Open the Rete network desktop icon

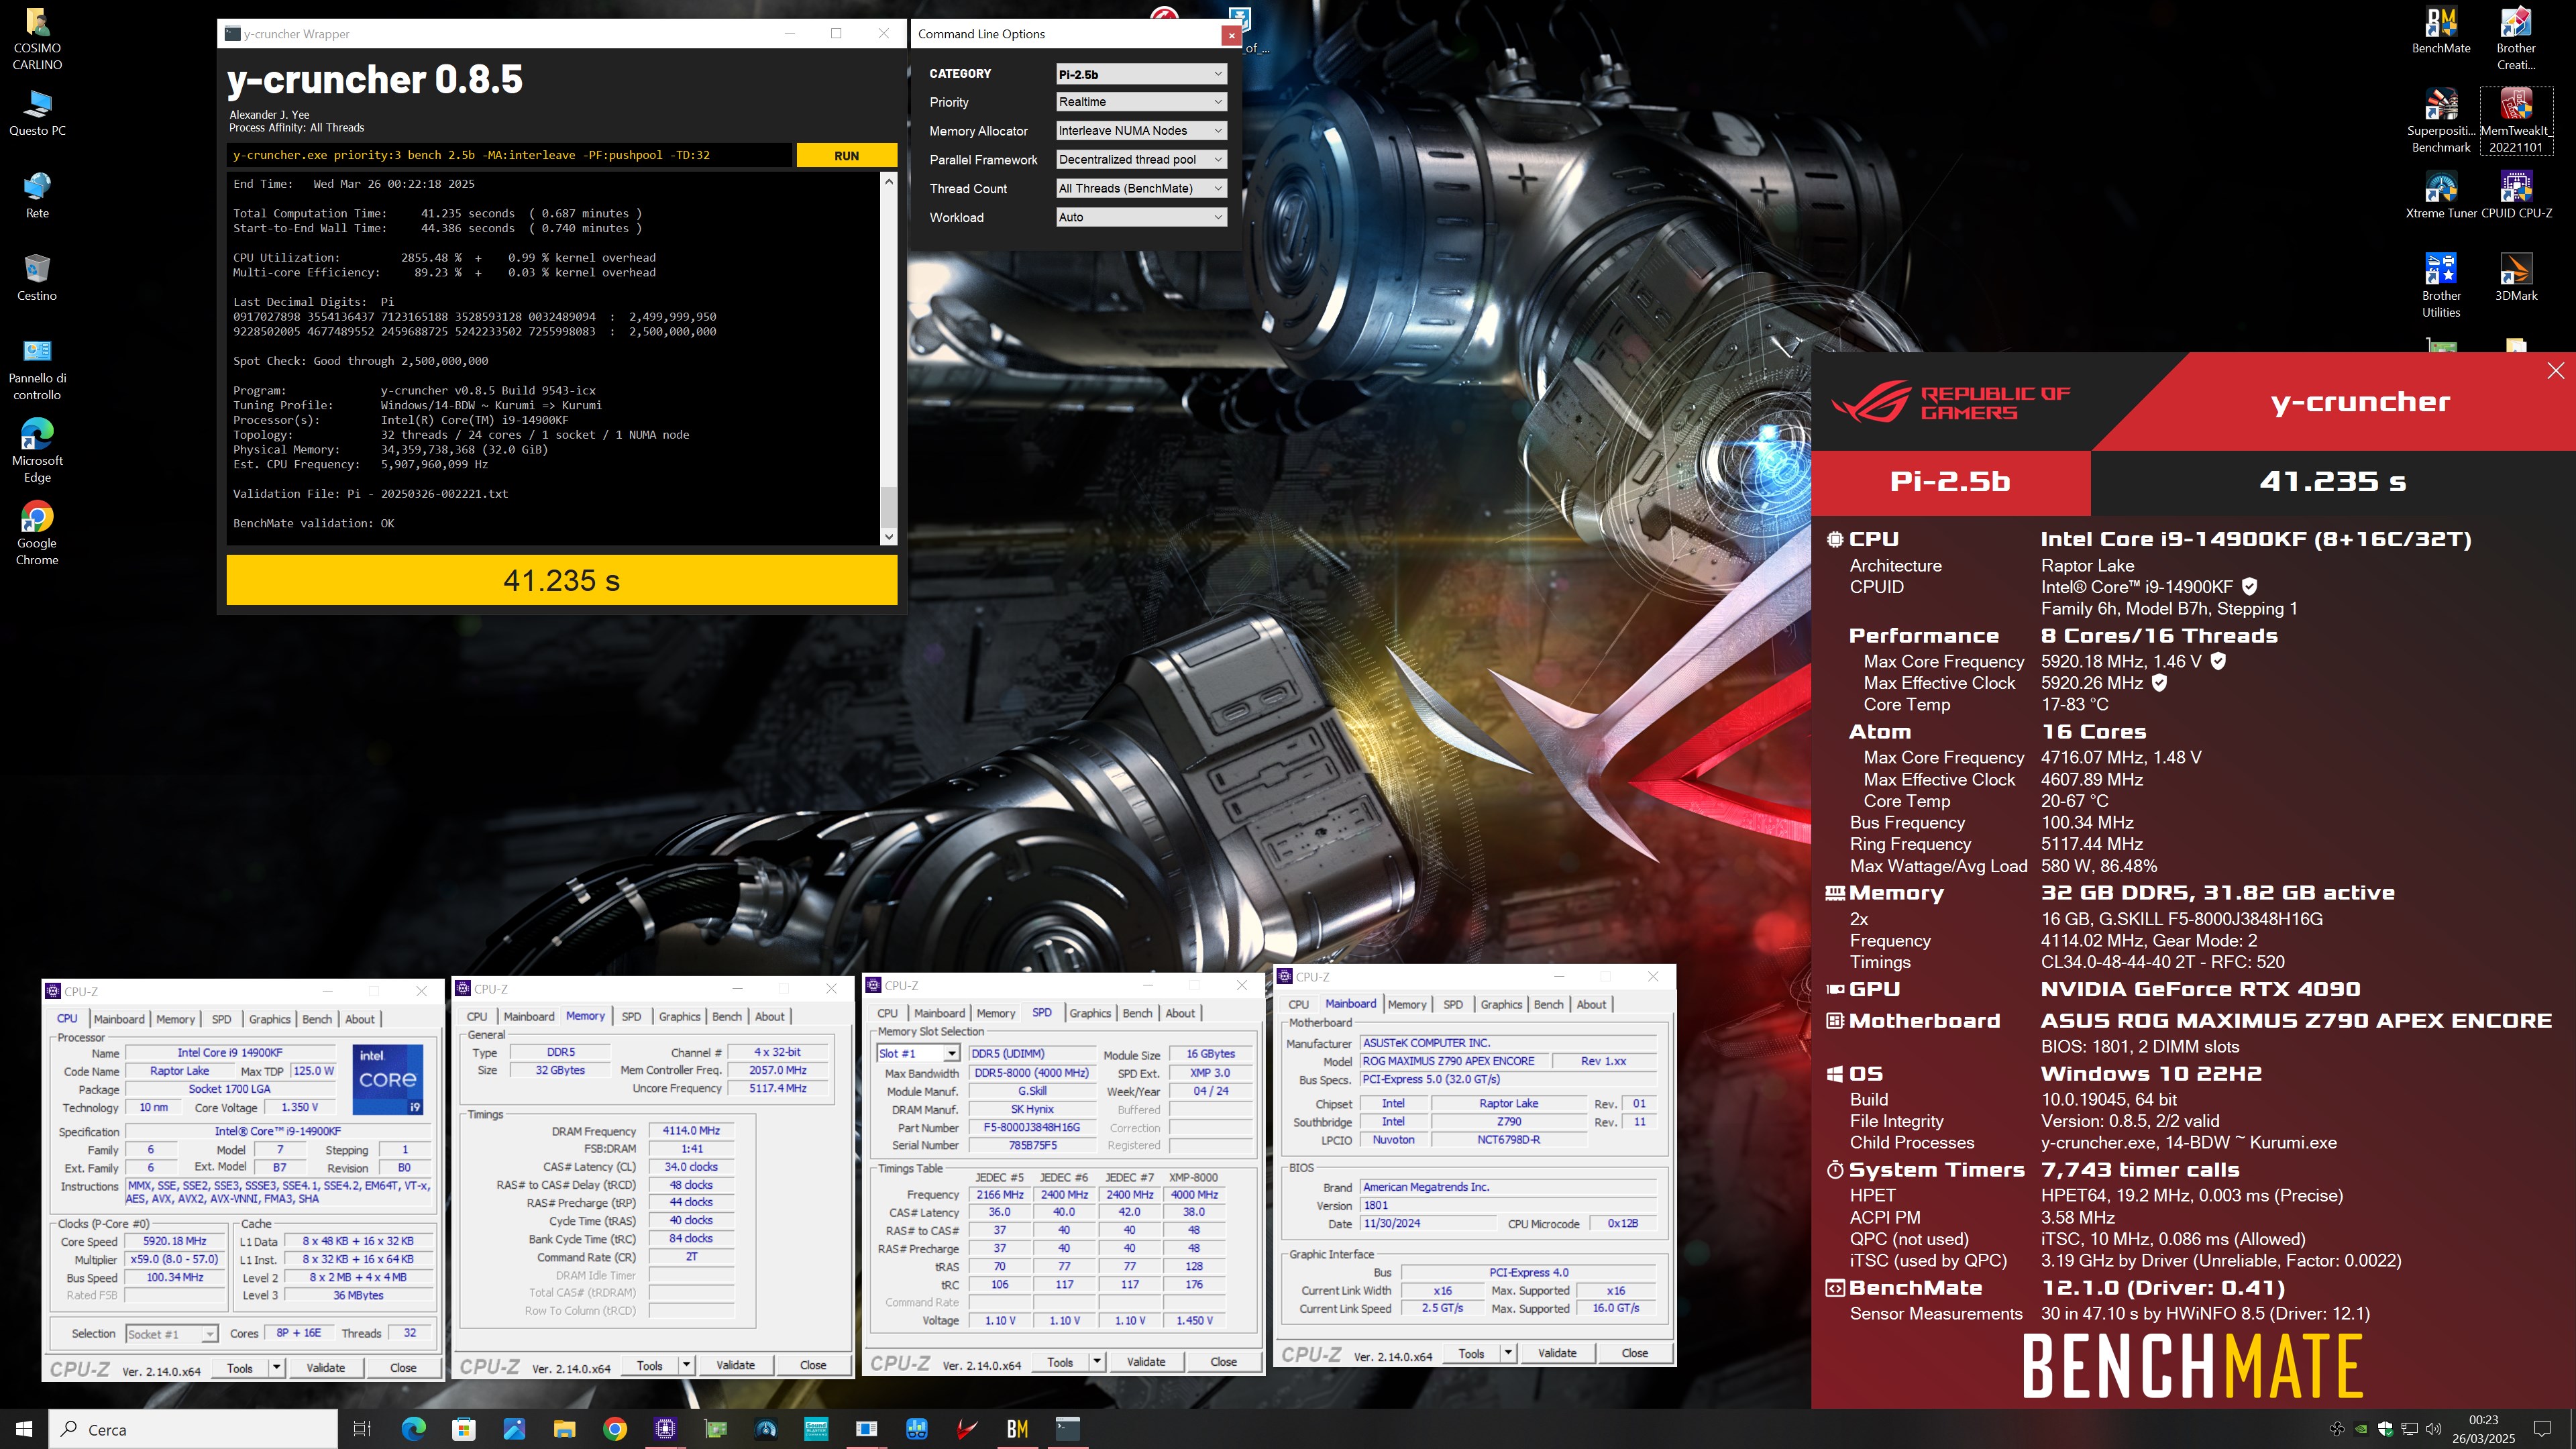(x=37, y=196)
